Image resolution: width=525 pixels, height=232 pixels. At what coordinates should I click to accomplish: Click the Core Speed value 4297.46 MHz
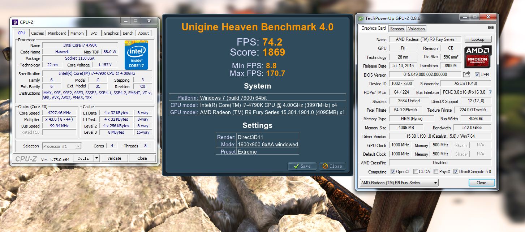[60, 113]
